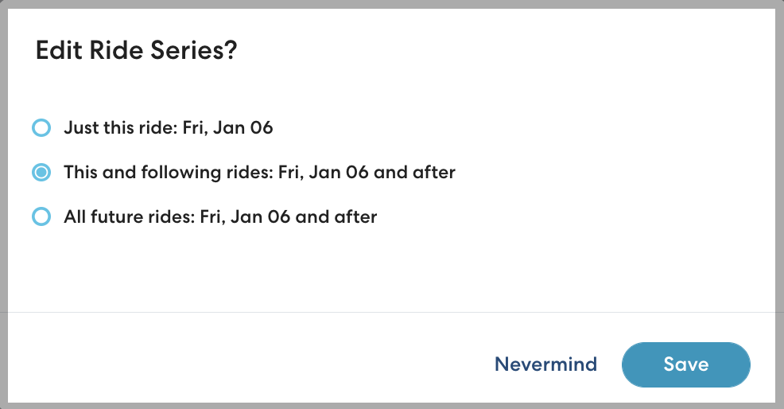Click the Nevermind link to cancel
Viewport: 784px width, 409px height.
tap(545, 364)
